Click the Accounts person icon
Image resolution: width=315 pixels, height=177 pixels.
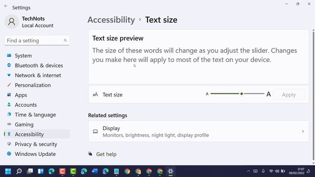(x=9, y=105)
